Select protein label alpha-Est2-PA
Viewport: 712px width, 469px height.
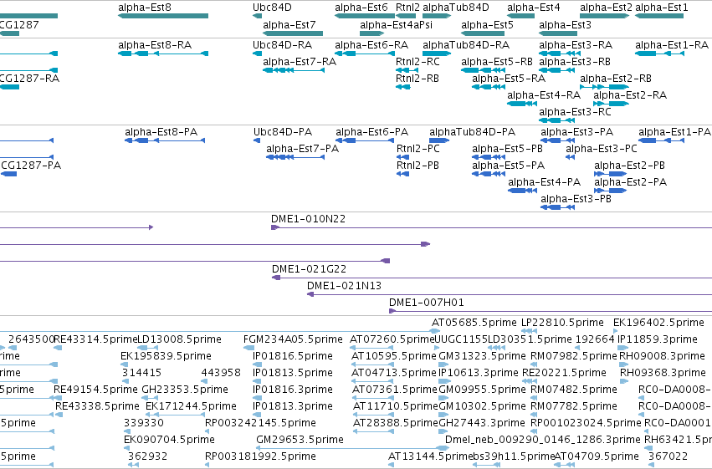pos(630,182)
